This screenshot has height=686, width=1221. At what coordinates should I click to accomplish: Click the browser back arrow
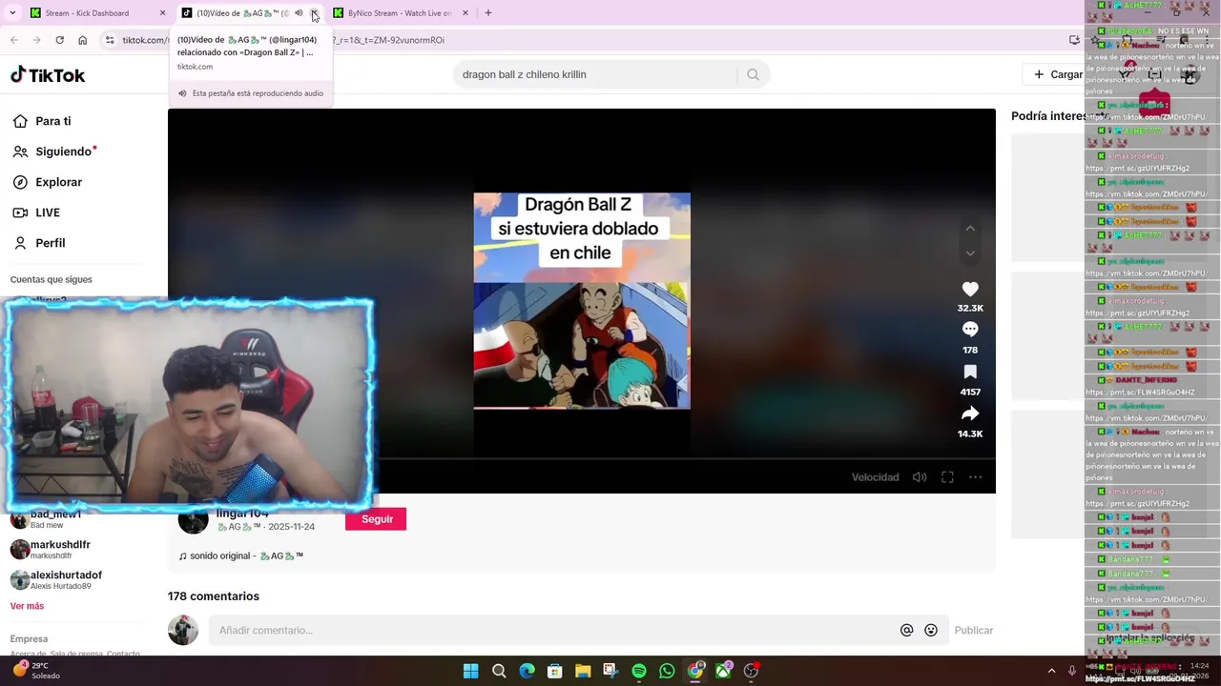[x=13, y=40]
